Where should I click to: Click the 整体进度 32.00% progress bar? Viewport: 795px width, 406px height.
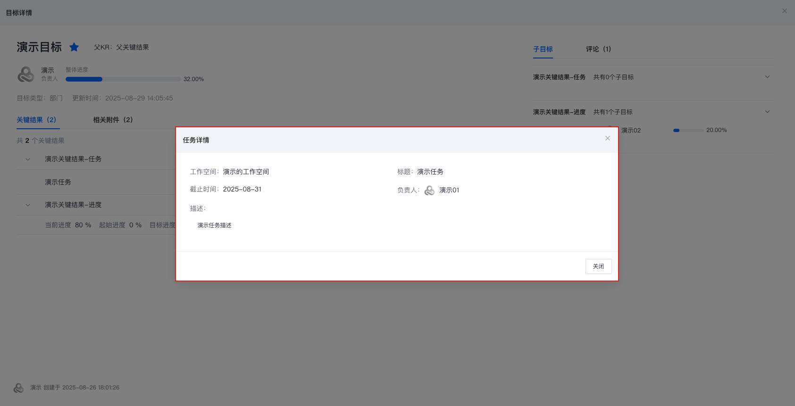123,79
